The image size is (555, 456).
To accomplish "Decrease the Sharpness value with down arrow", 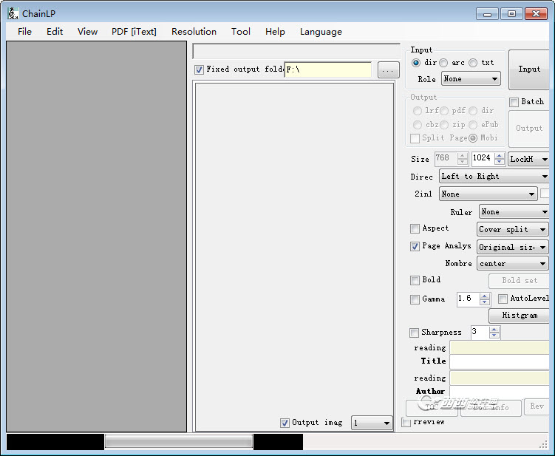I will pyautogui.click(x=494, y=336).
